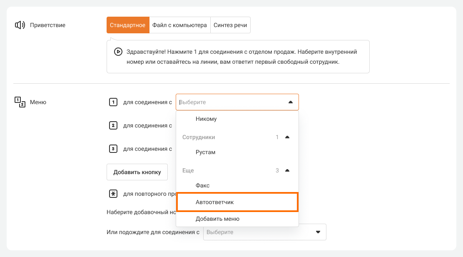Switch to Стандартное greeting tab
463x257 pixels.
[x=127, y=25]
